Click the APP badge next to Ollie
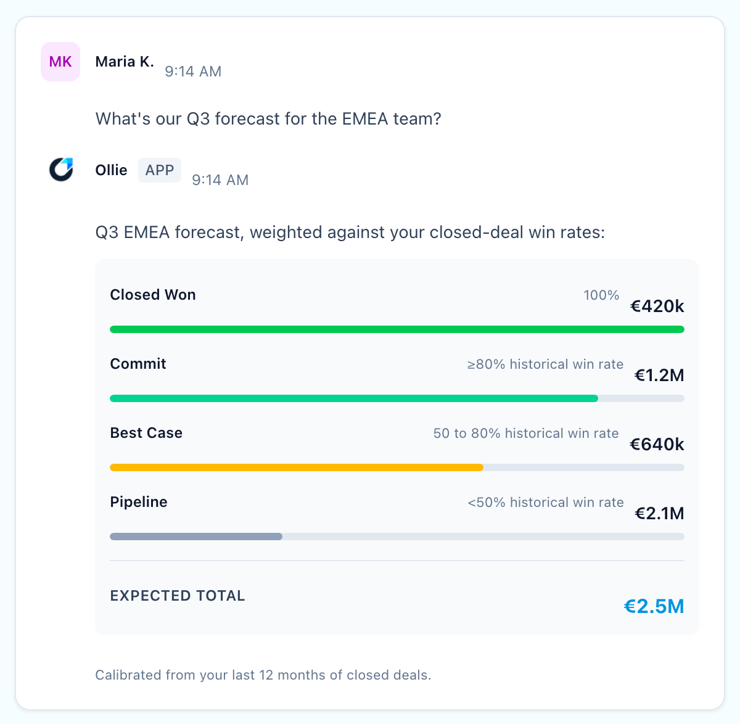The width and height of the screenshot is (740, 724). click(160, 170)
